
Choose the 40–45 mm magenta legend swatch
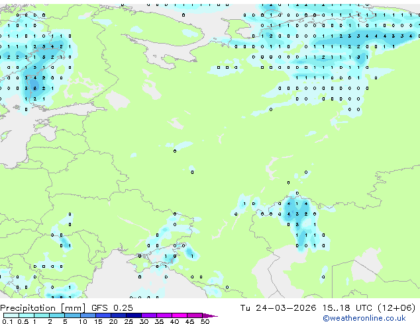point(180,315)
